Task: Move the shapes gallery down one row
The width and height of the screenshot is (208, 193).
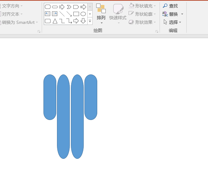Action: coord(90,14)
